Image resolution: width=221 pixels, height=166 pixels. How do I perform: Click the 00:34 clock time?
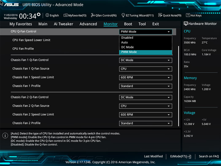[28, 16]
